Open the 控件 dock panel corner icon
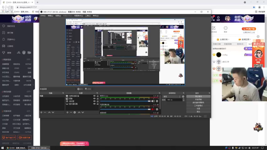 click(209, 93)
